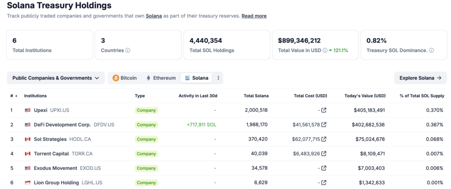Follow the Read more link
Screen dimensions: 451x189
(x=254, y=16)
